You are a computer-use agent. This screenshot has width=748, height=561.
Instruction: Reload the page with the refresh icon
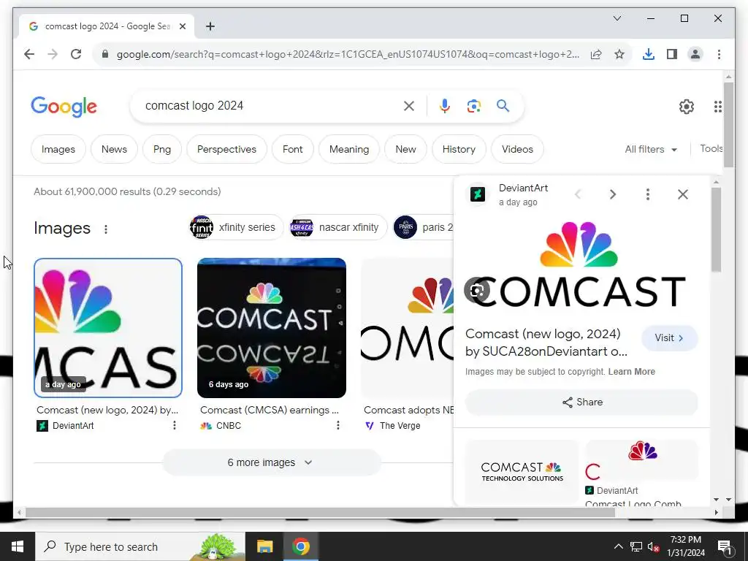[x=76, y=54]
